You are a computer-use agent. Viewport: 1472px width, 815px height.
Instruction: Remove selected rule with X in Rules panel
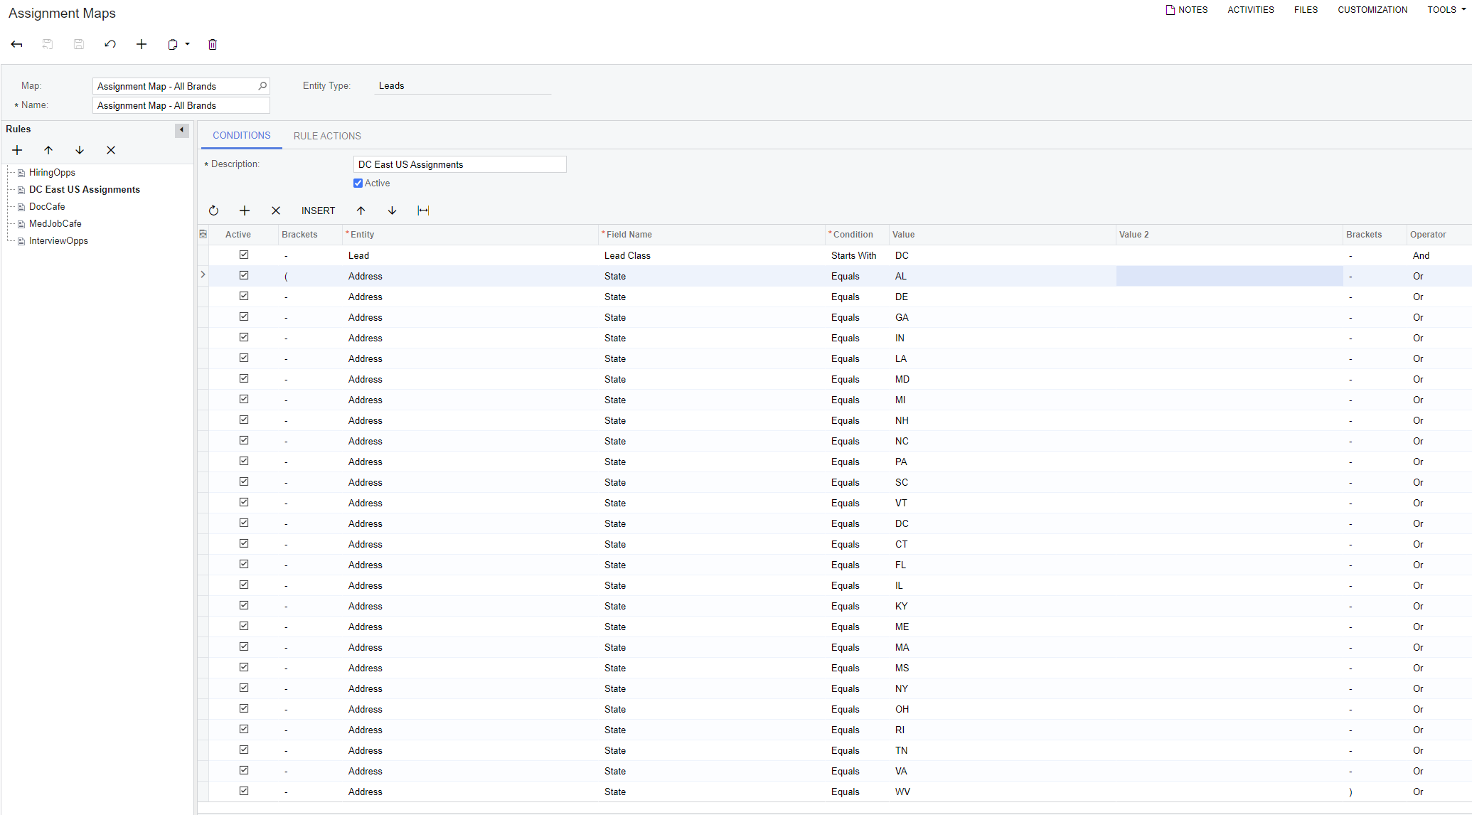(x=111, y=150)
